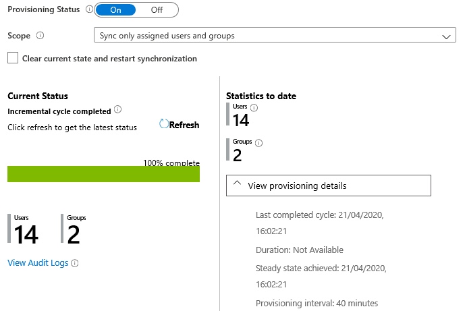This screenshot has height=311, width=465.
Task: Click info icon beside View Audit Logs
Action: [x=75, y=263]
